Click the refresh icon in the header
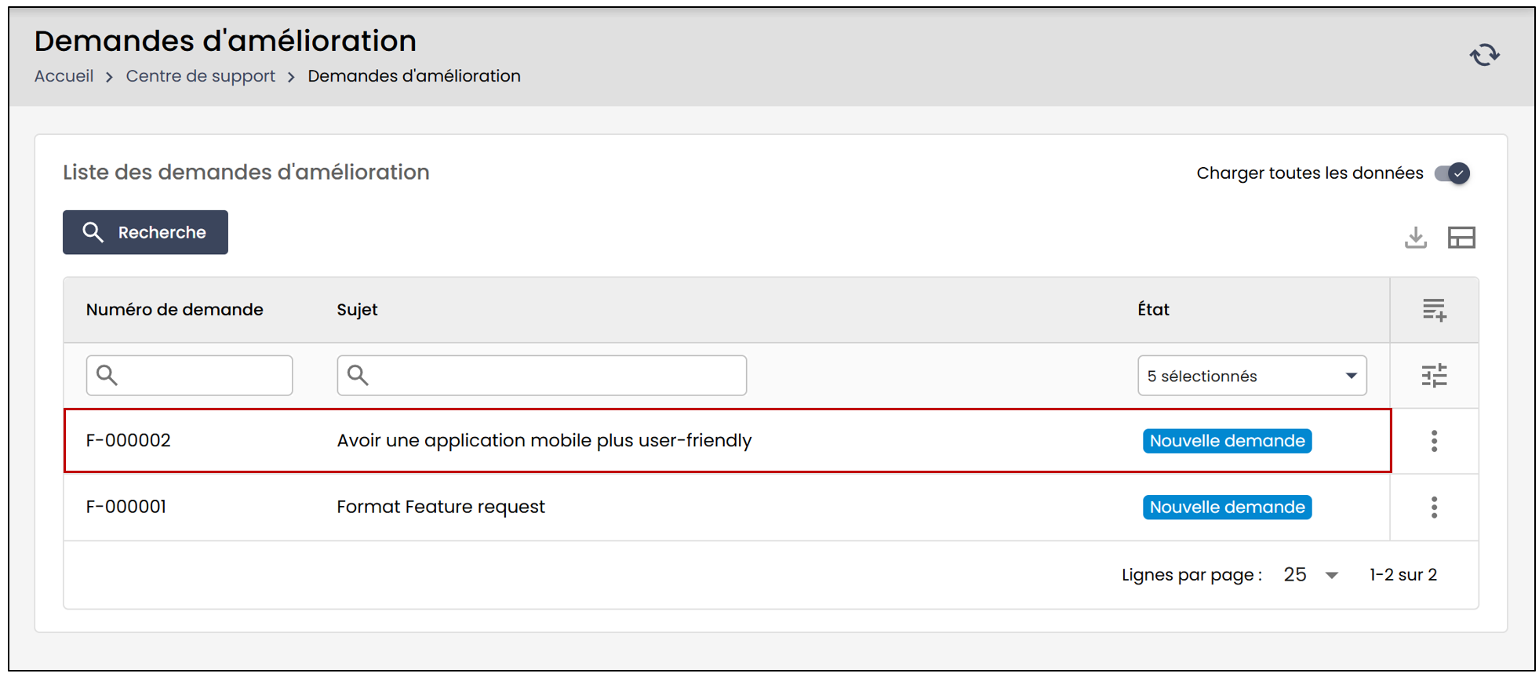 [x=1484, y=55]
